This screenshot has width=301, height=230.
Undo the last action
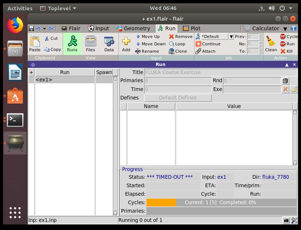[x=38, y=29]
